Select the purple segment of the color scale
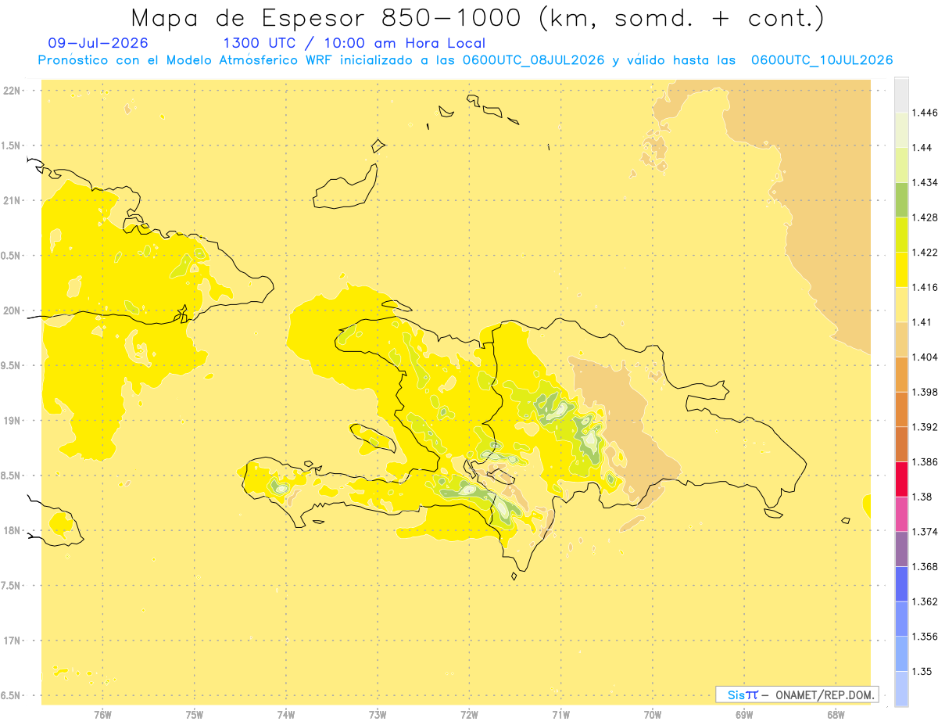 point(901,548)
